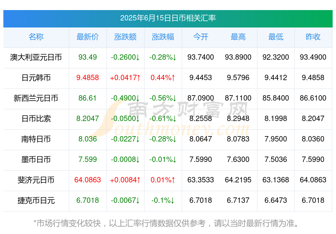Click the 捷克币日元 row name

point(36,200)
